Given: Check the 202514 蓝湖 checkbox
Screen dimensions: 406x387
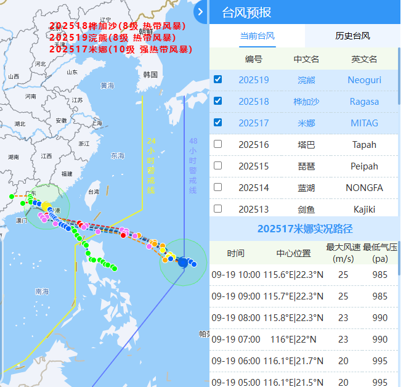Looking at the screenshot, I should pyautogui.click(x=217, y=187).
